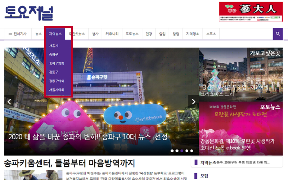Open the 스포츠 menu
The height and width of the screenshot is (180, 288).
(x=211, y=34)
